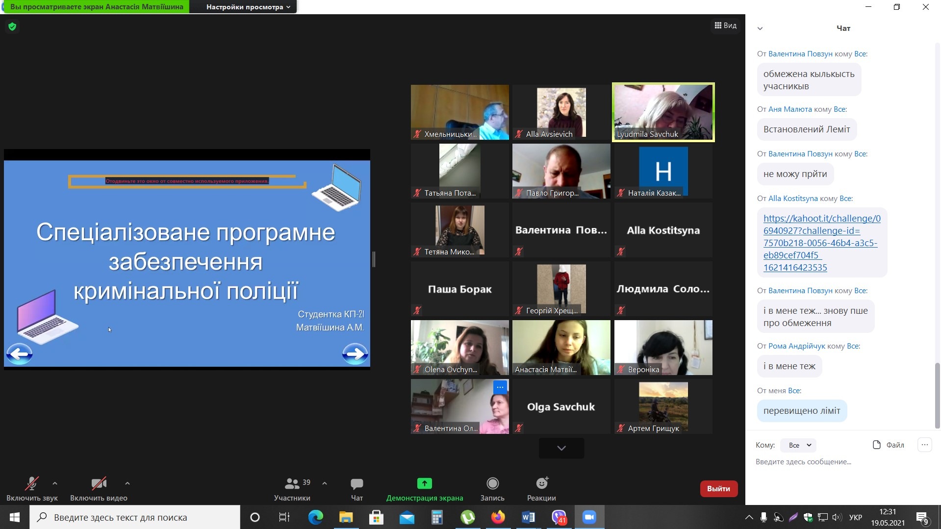Show next page of participant videos
This screenshot has width=941, height=529.
point(561,448)
